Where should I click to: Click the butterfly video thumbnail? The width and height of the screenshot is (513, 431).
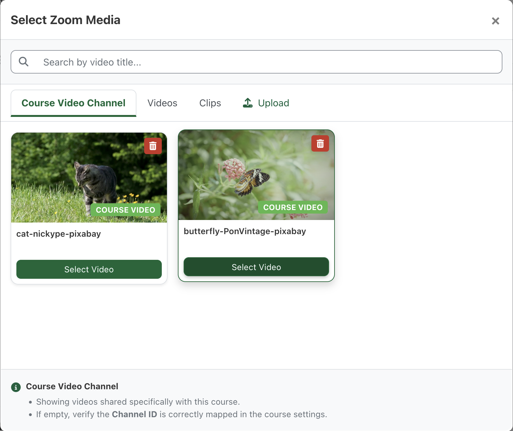[x=256, y=175]
